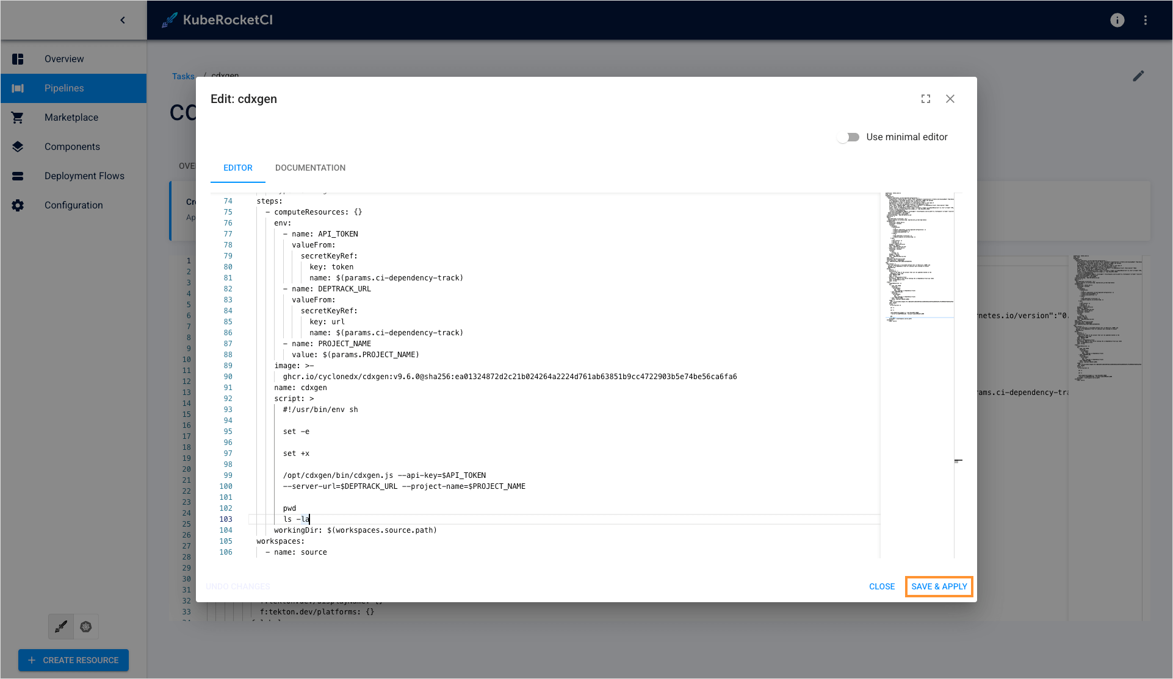The image size is (1173, 679).
Task: Open Configuration gear icon
Action: (x=18, y=205)
